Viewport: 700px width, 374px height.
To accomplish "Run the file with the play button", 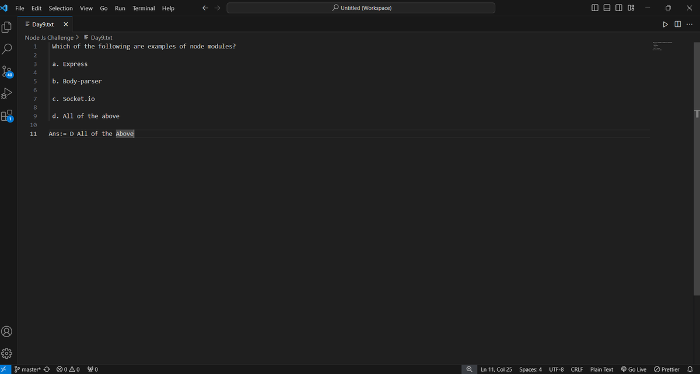I will (664, 25).
